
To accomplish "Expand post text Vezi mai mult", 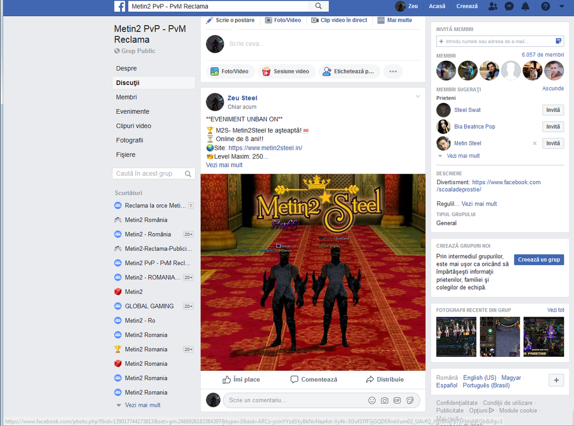I will tap(224, 165).
